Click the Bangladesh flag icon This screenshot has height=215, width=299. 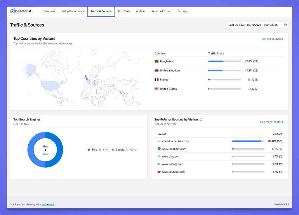(x=157, y=62)
